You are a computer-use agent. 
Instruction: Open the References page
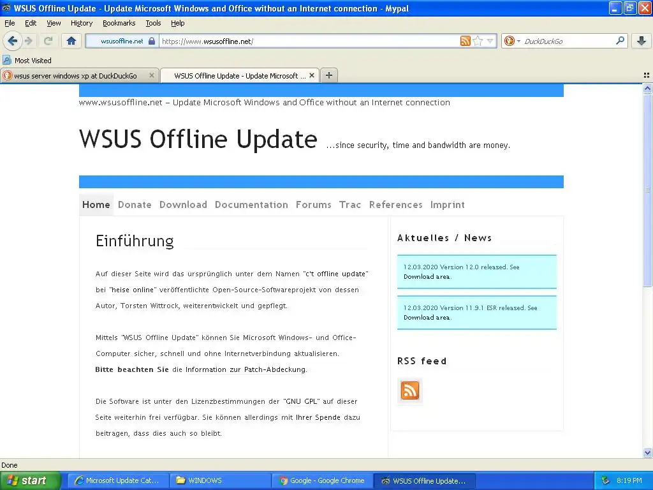395,205
